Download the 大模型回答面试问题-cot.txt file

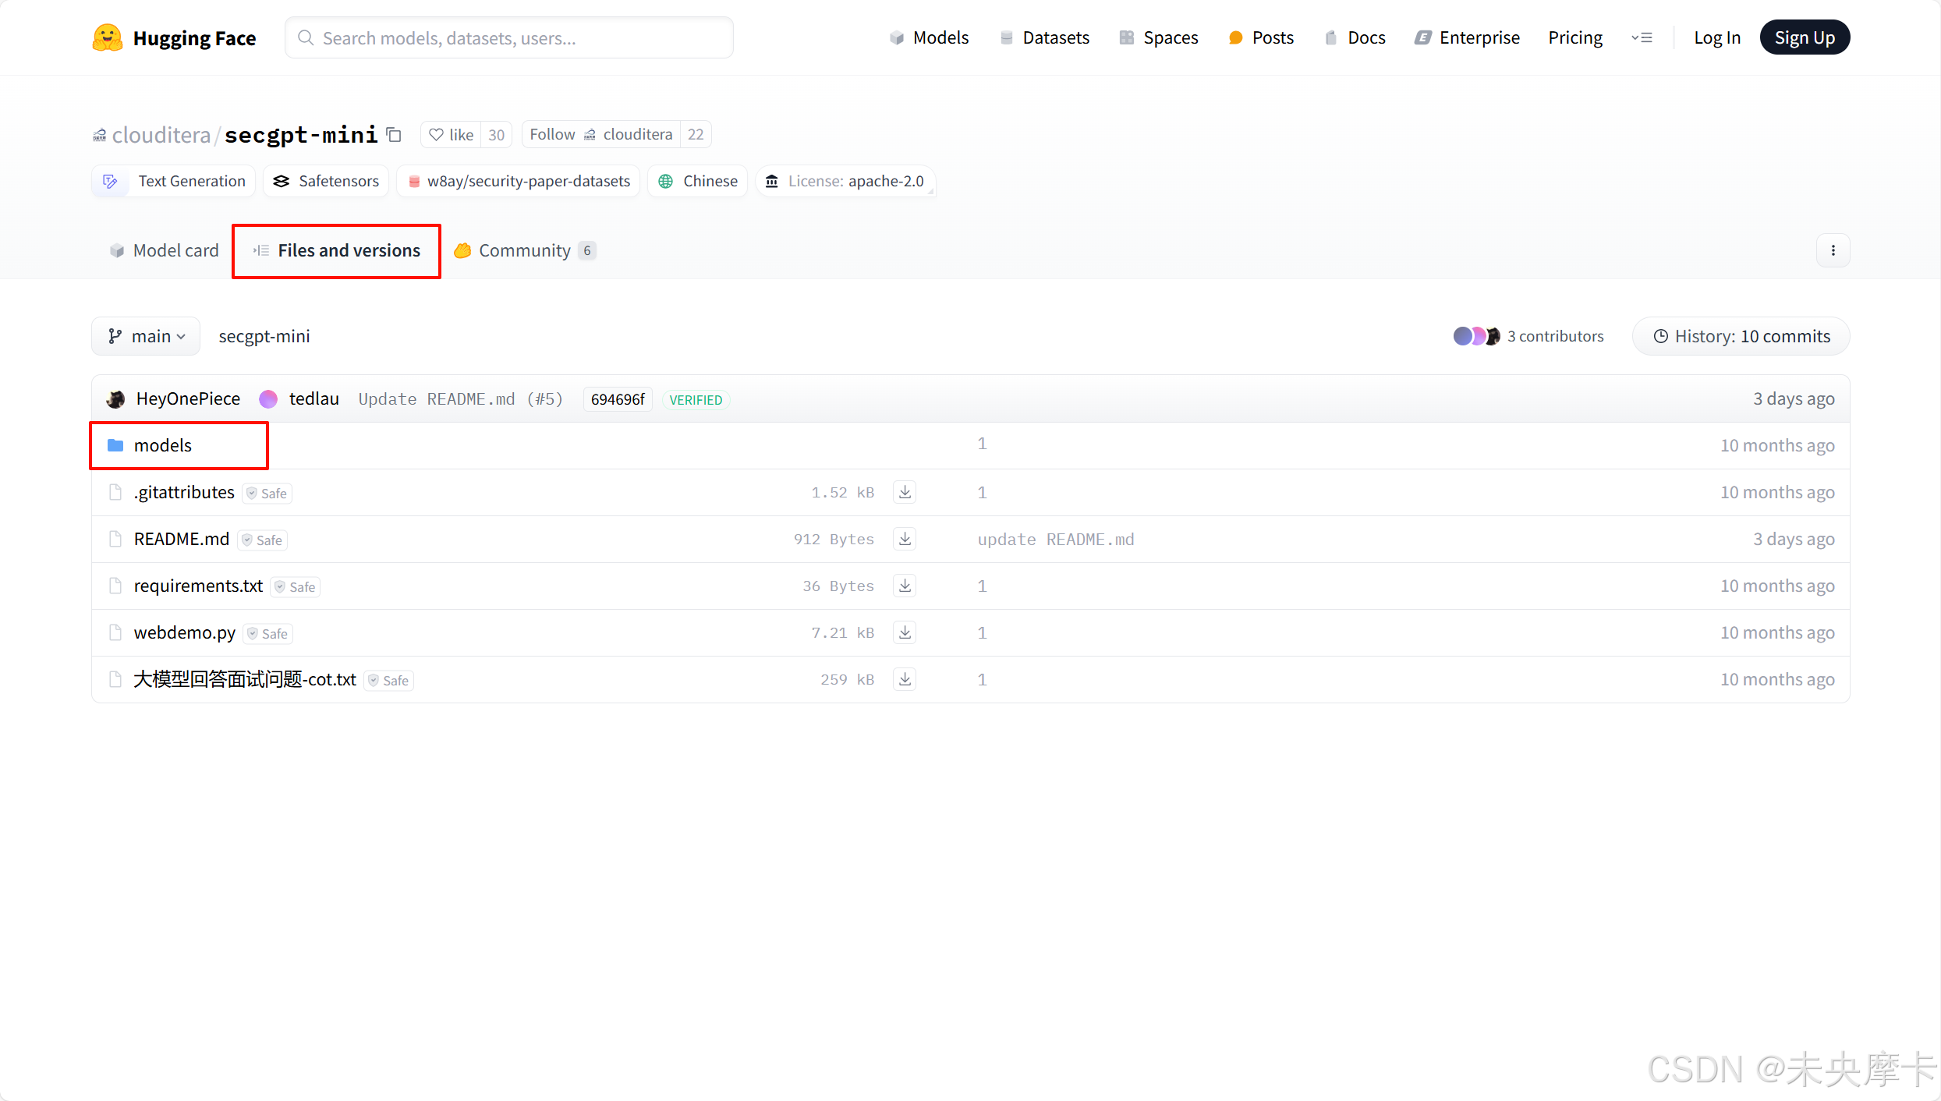905,679
